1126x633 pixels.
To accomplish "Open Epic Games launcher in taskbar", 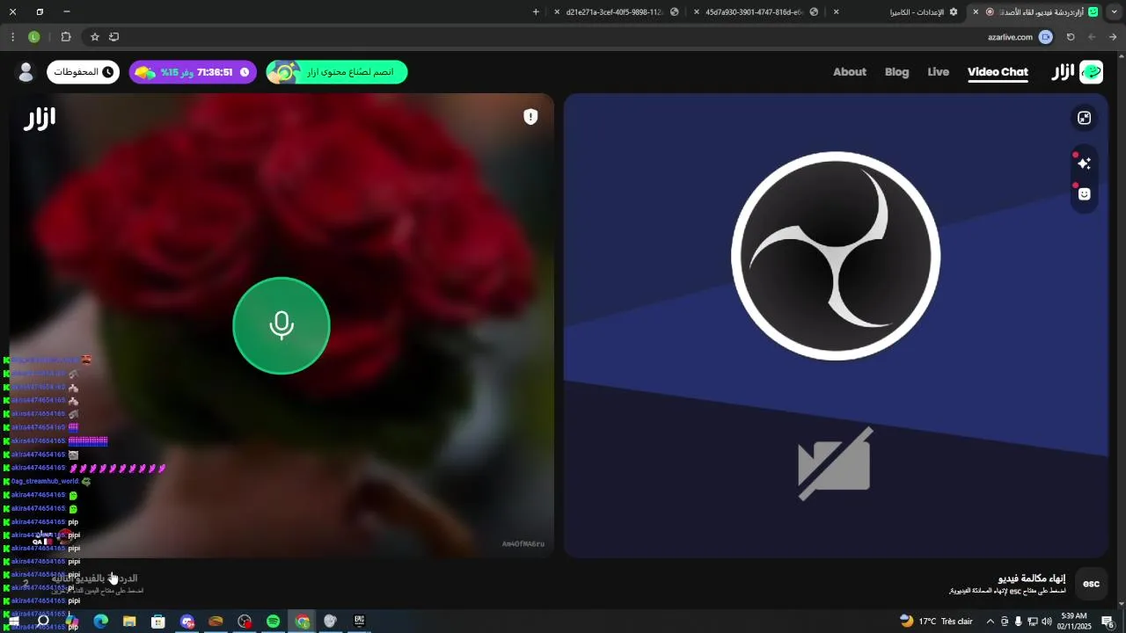I will [x=359, y=622].
